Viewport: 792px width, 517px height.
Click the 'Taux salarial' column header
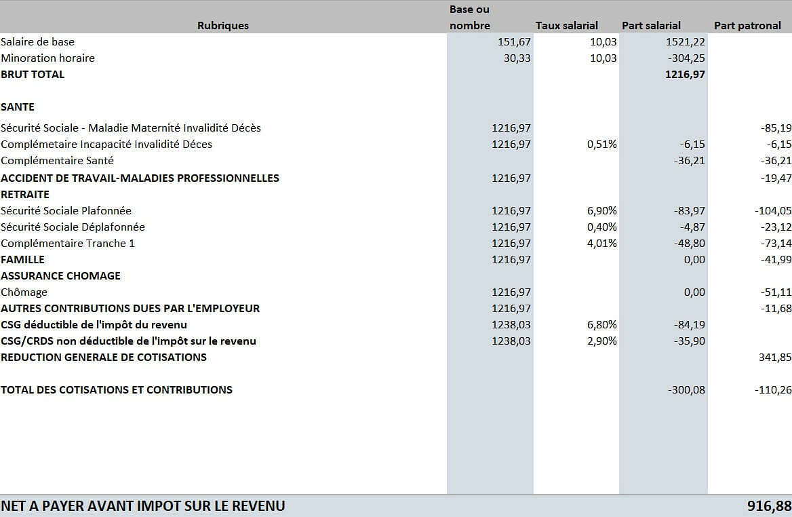point(567,25)
